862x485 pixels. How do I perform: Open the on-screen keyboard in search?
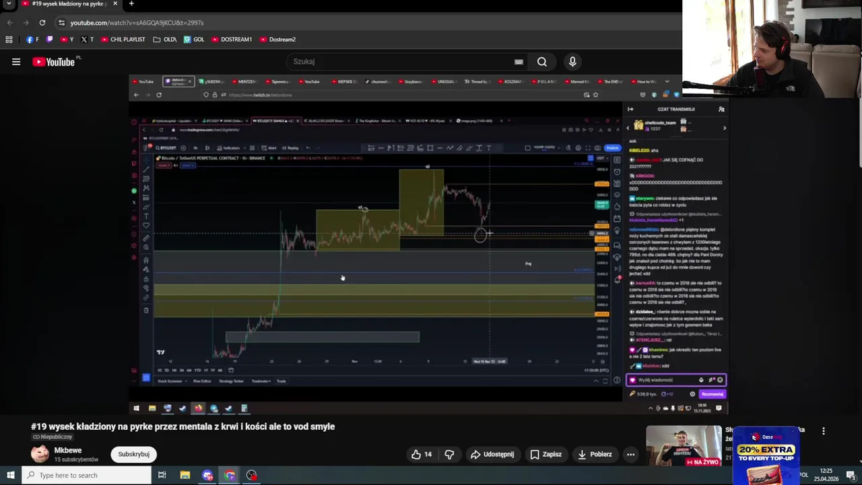click(x=519, y=61)
